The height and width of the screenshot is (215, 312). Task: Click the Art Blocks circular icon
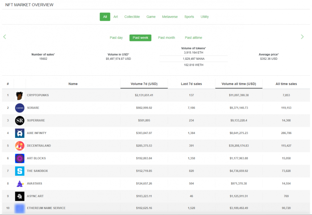(x=20, y=158)
